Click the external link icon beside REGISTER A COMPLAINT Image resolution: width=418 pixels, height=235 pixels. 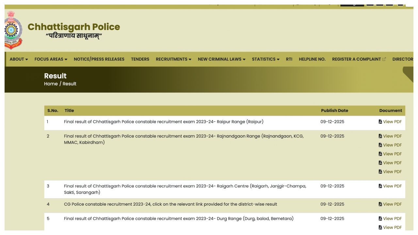tap(383, 59)
